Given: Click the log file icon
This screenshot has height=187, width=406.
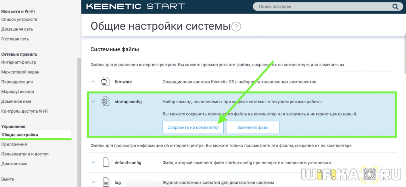Looking at the screenshot, I should 105,182.
